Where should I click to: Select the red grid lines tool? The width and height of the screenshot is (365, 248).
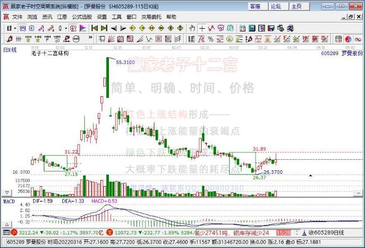tap(158, 39)
